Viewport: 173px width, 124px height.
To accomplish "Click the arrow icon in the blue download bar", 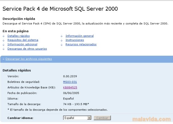I will (3, 59).
